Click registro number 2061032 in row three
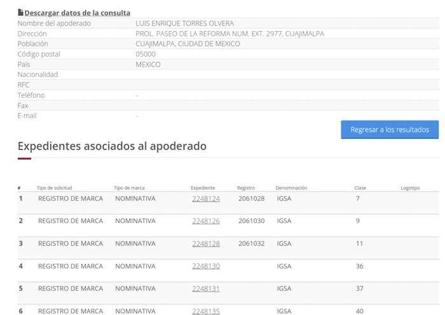445x315 pixels. pyautogui.click(x=251, y=244)
